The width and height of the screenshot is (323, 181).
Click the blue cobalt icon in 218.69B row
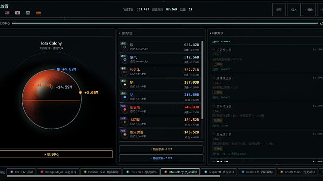tap(124, 97)
